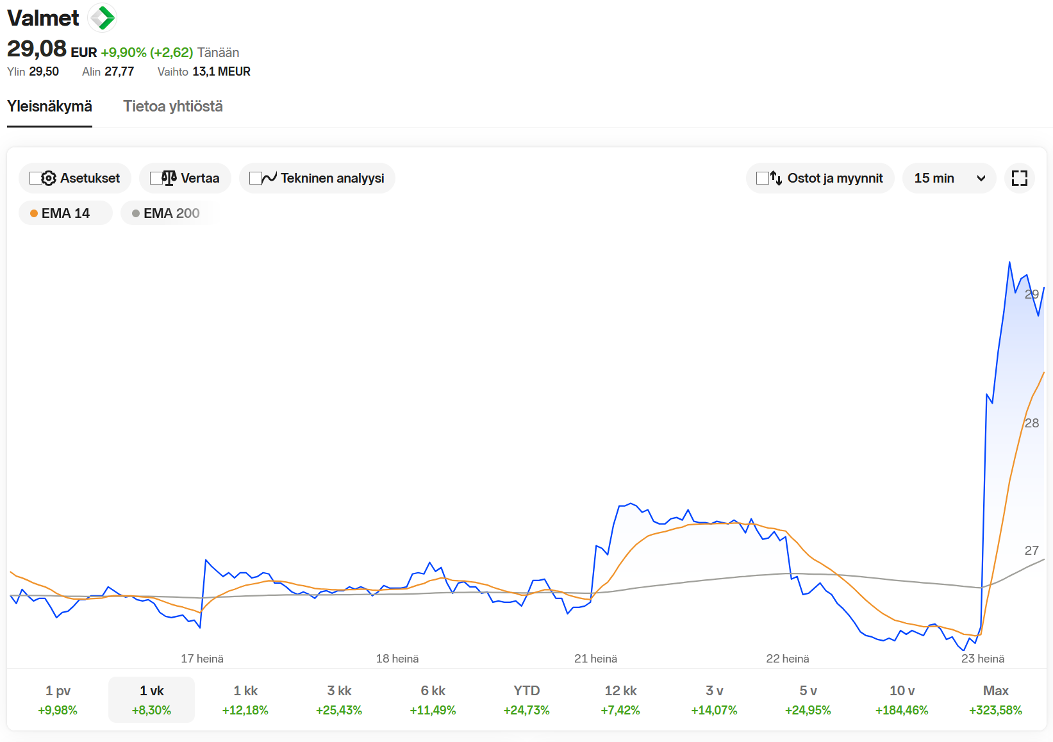The image size is (1053, 742).
Task: Switch to the Tietoa yhtiöstä tab
Action: click(173, 106)
